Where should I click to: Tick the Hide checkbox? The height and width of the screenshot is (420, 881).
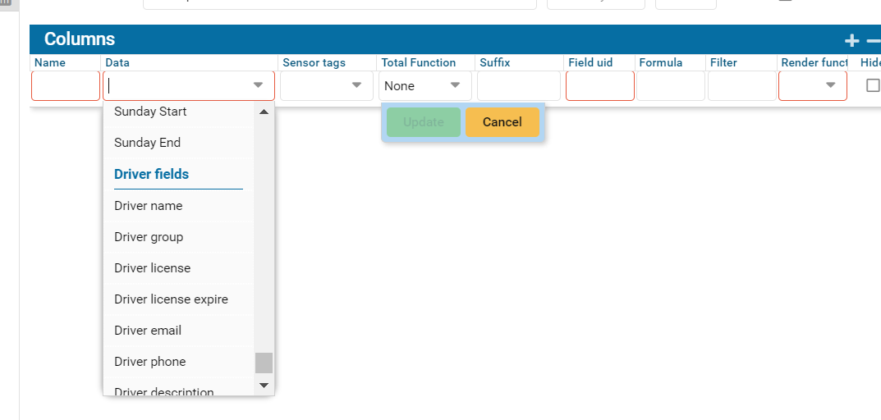click(873, 85)
